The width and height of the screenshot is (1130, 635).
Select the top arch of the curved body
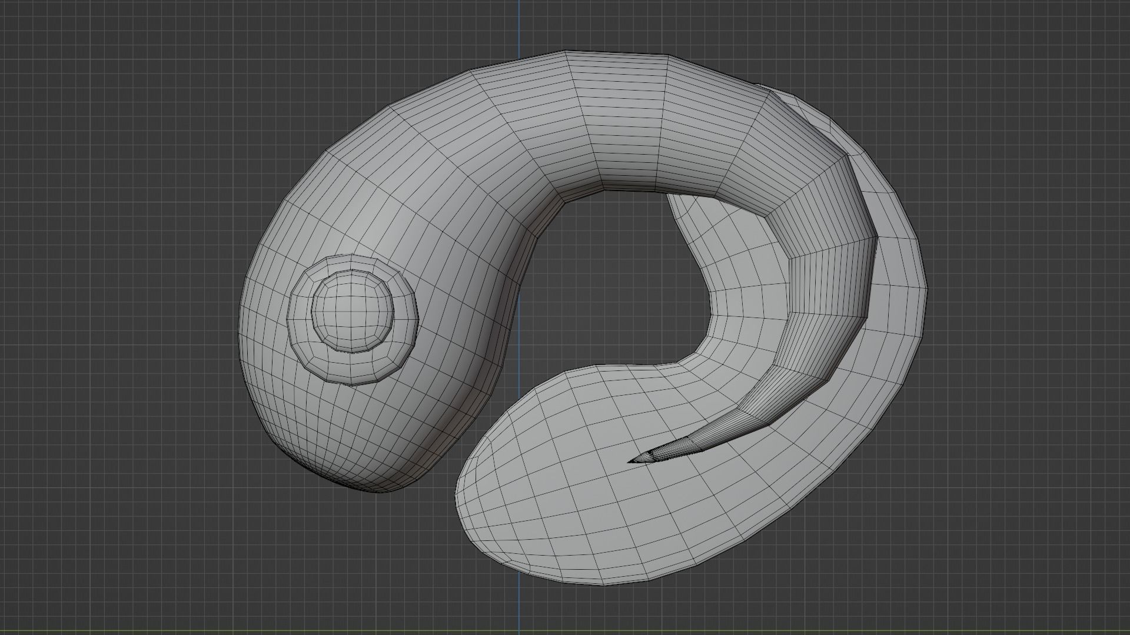[x=612, y=118]
